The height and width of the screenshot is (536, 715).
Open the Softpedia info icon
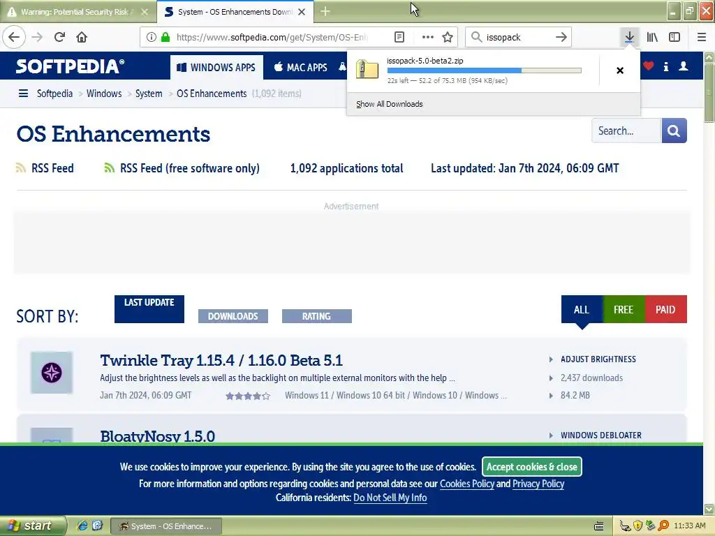(x=665, y=66)
